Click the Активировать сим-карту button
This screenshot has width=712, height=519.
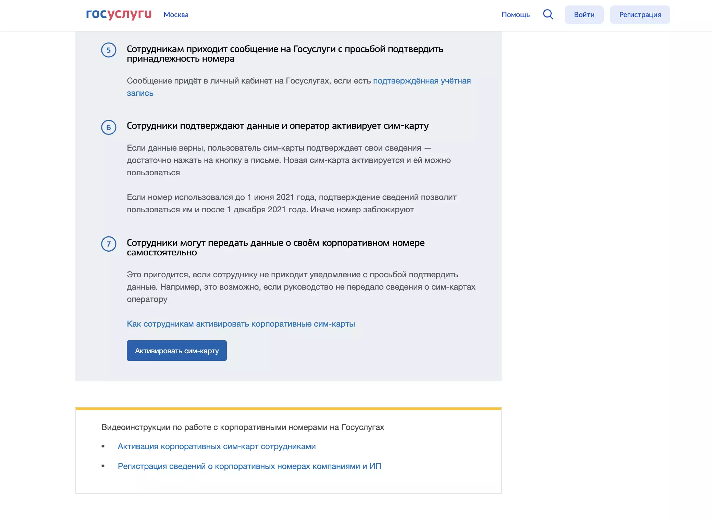coord(177,351)
